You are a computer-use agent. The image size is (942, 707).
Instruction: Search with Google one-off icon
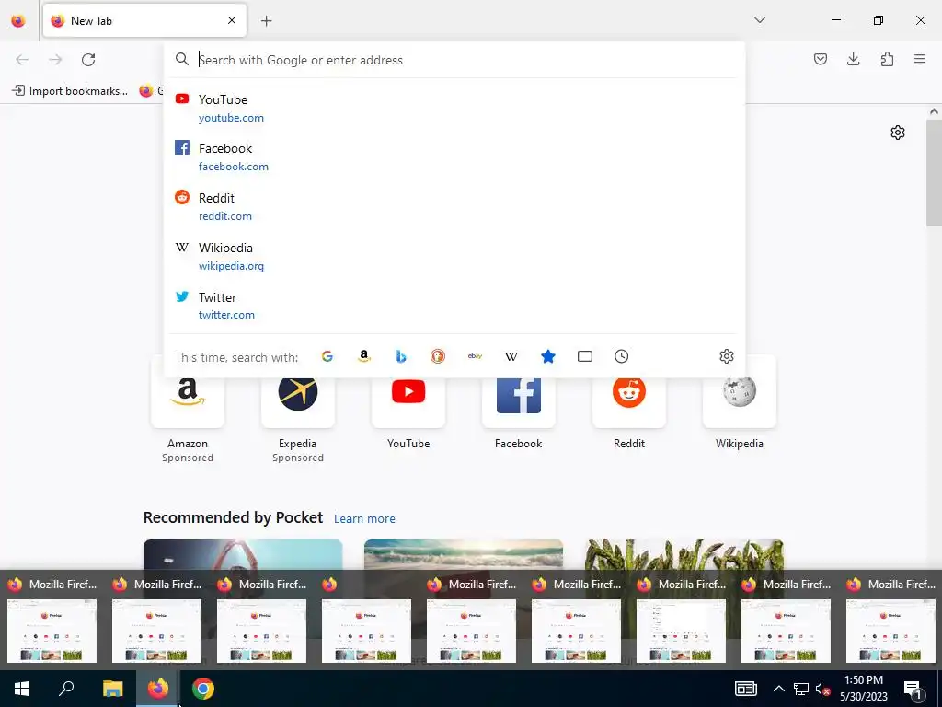(x=327, y=356)
